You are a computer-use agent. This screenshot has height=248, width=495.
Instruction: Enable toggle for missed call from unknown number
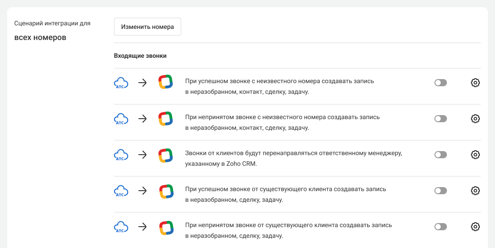(440, 119)
